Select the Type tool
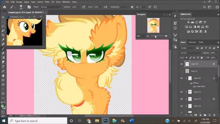This screenshot has height=124, width=220. pos(3,66)
